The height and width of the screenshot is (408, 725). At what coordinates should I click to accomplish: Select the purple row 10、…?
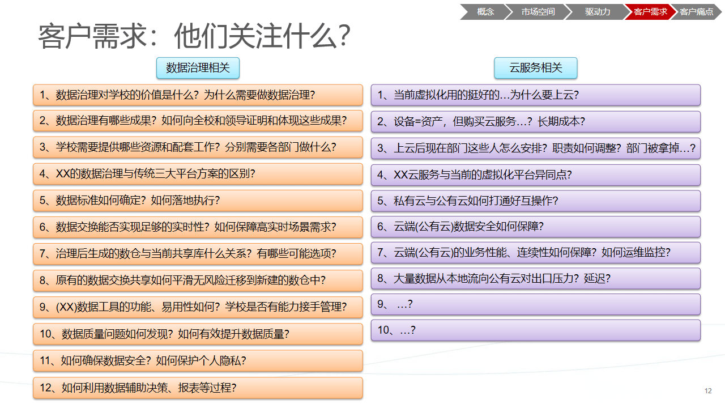(536, 330)
